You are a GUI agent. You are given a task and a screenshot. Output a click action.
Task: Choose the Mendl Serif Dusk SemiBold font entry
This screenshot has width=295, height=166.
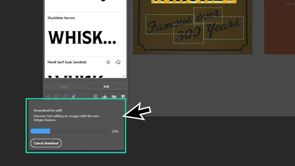(67, 62)
